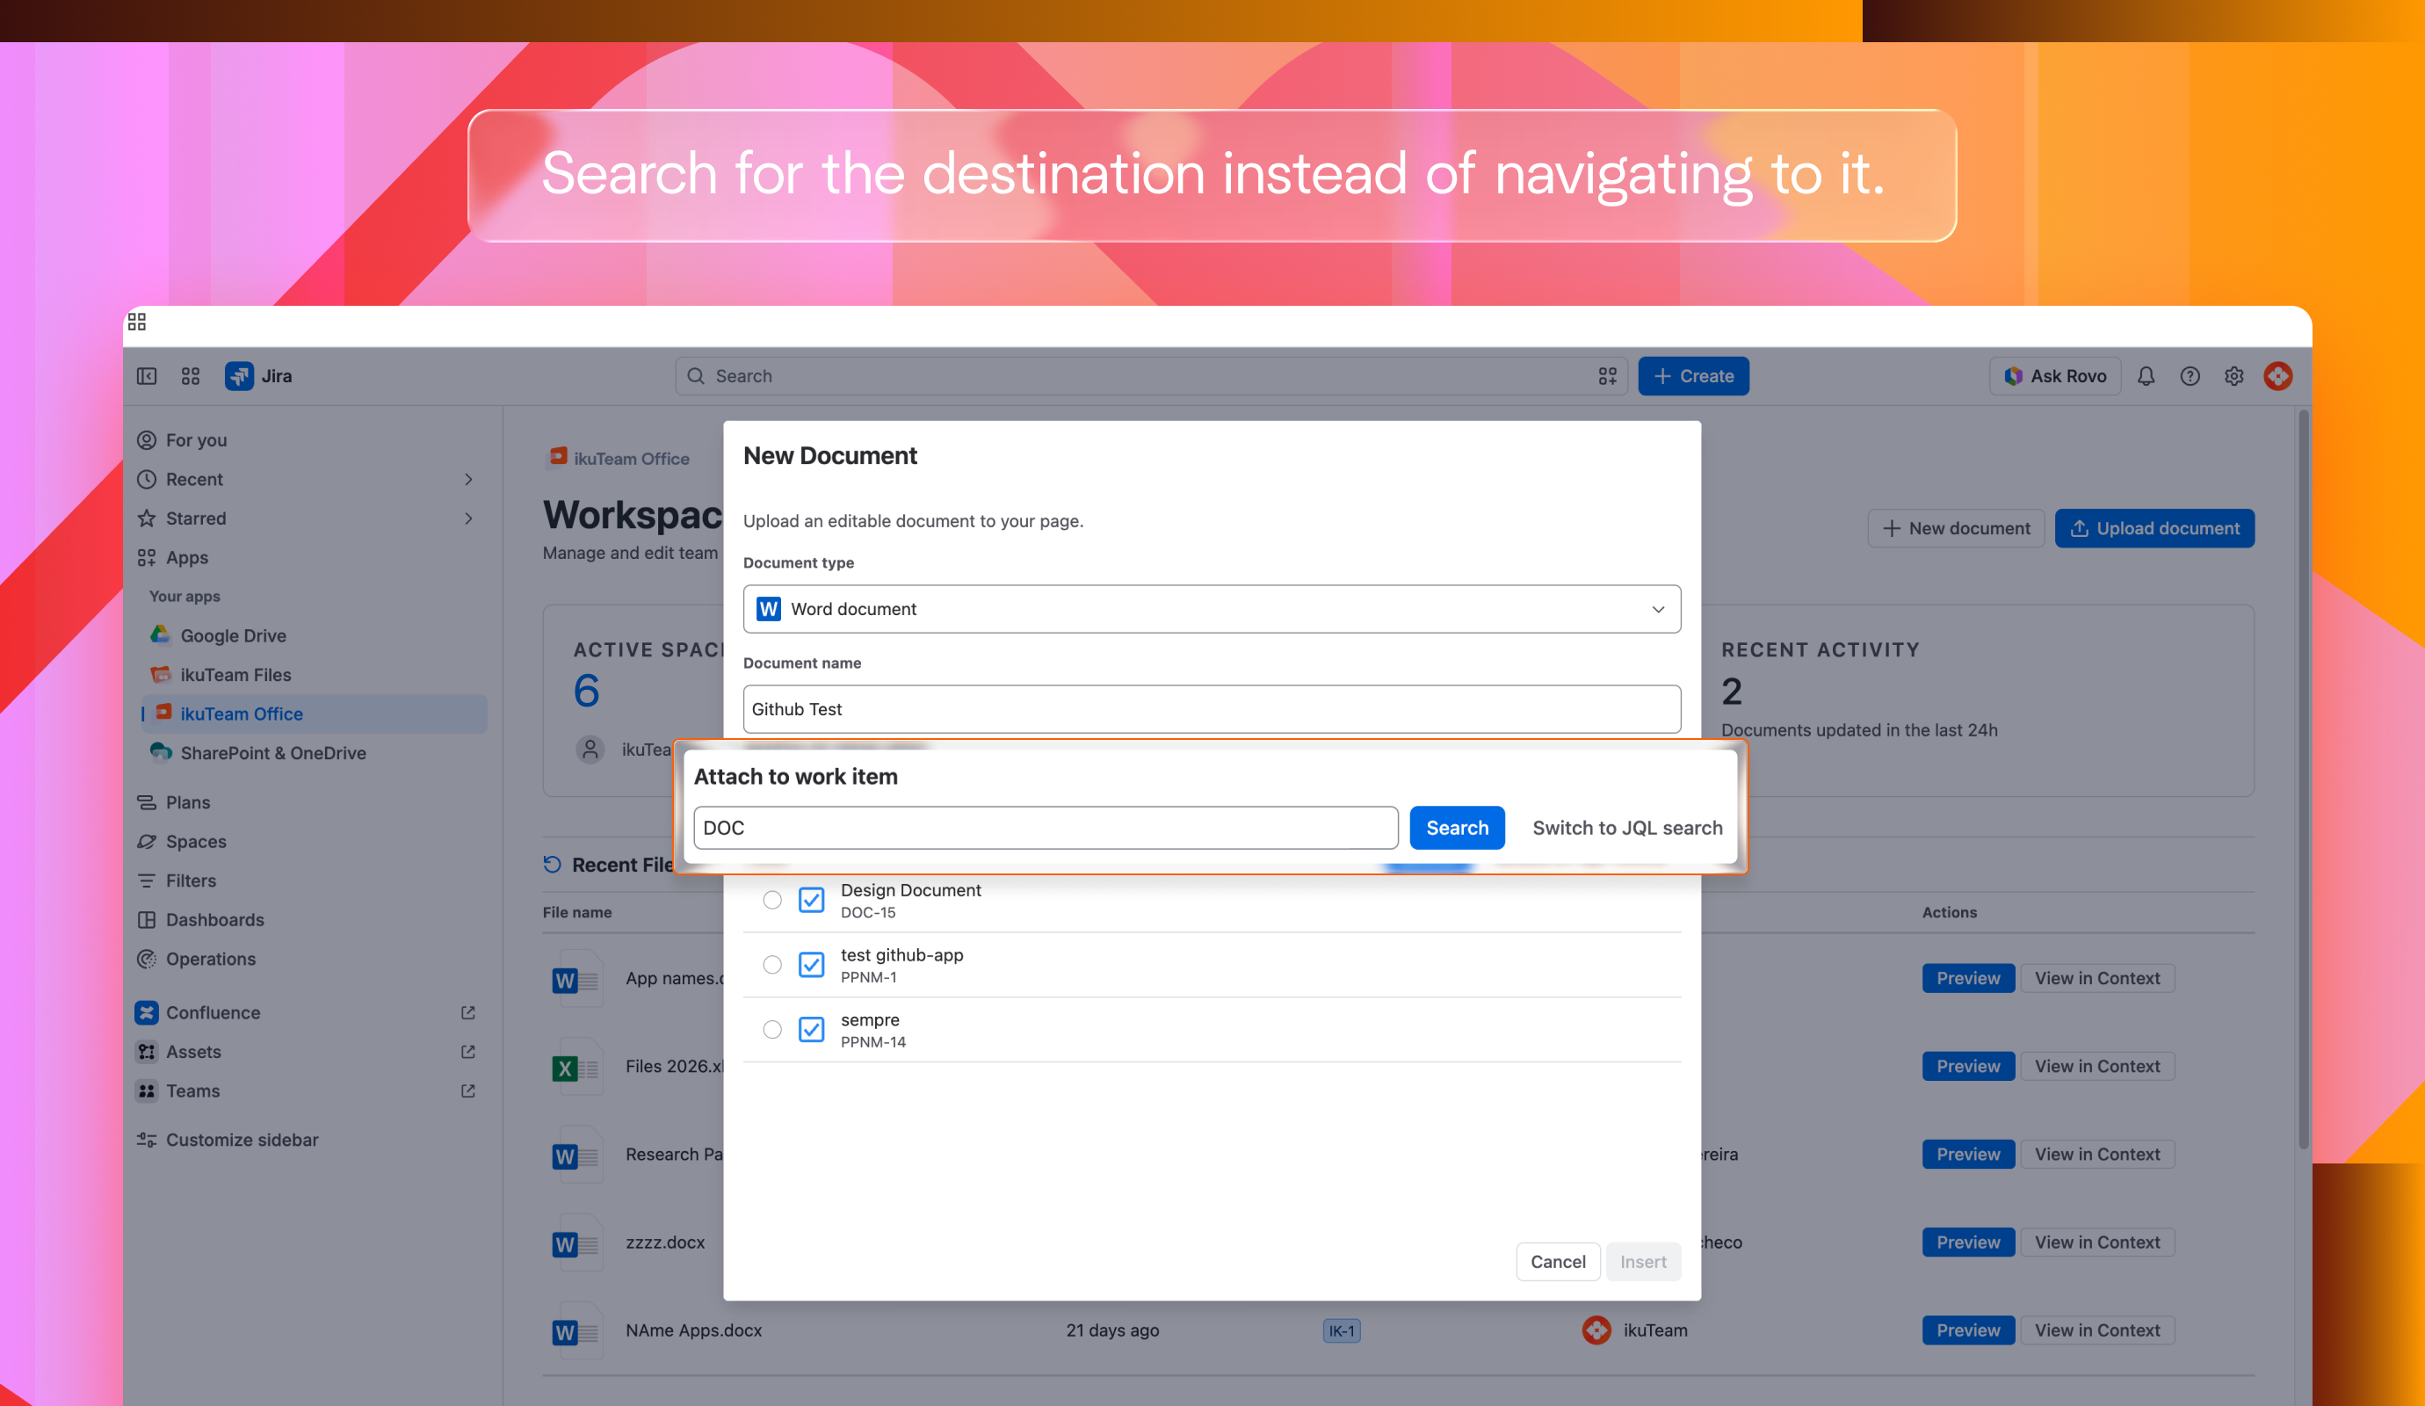This screenshot has height=1406, width=2425.
Task: Open the app switcher grid next to Jira
Action: [x=191, y=376]
